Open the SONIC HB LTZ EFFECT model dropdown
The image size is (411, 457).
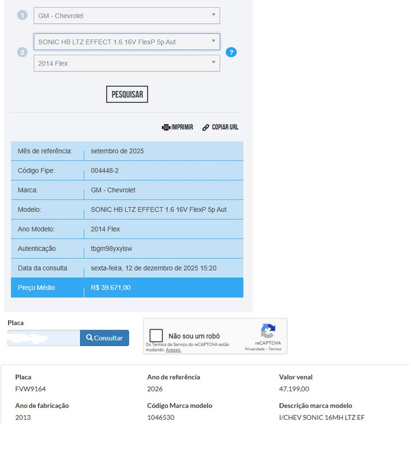click(127, 42)
